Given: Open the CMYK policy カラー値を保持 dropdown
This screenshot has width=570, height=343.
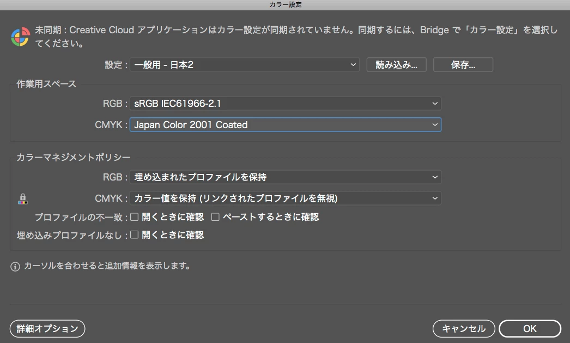Looking at the screenshot, I should coord(286,198).
